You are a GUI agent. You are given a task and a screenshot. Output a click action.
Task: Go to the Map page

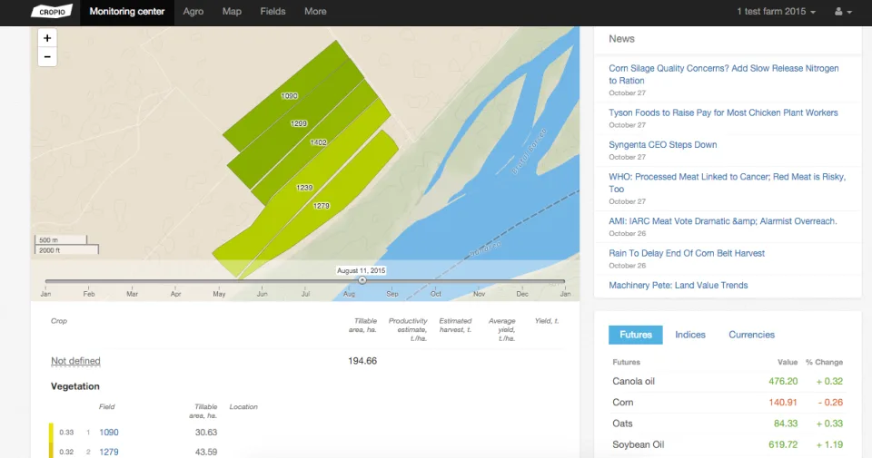(x=232, y=11)
